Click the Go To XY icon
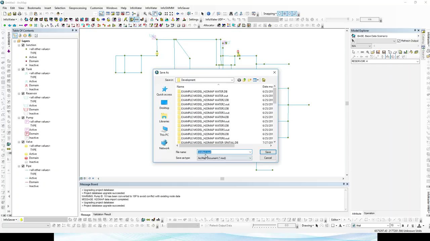Screen dimensions: 430x241 tap(242, 14)
